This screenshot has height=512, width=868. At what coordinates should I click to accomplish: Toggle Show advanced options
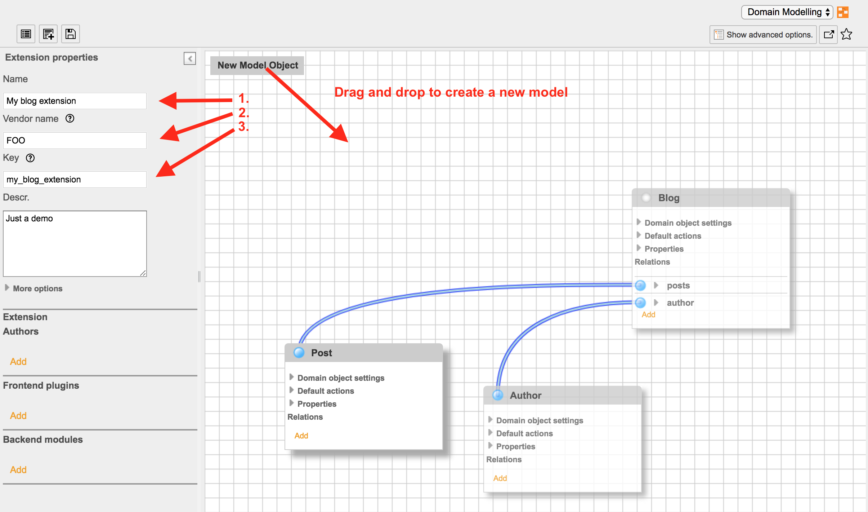763,35
